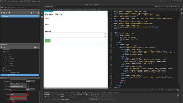
Task: Click the To Email input field
Action: [x=19, y=87]
